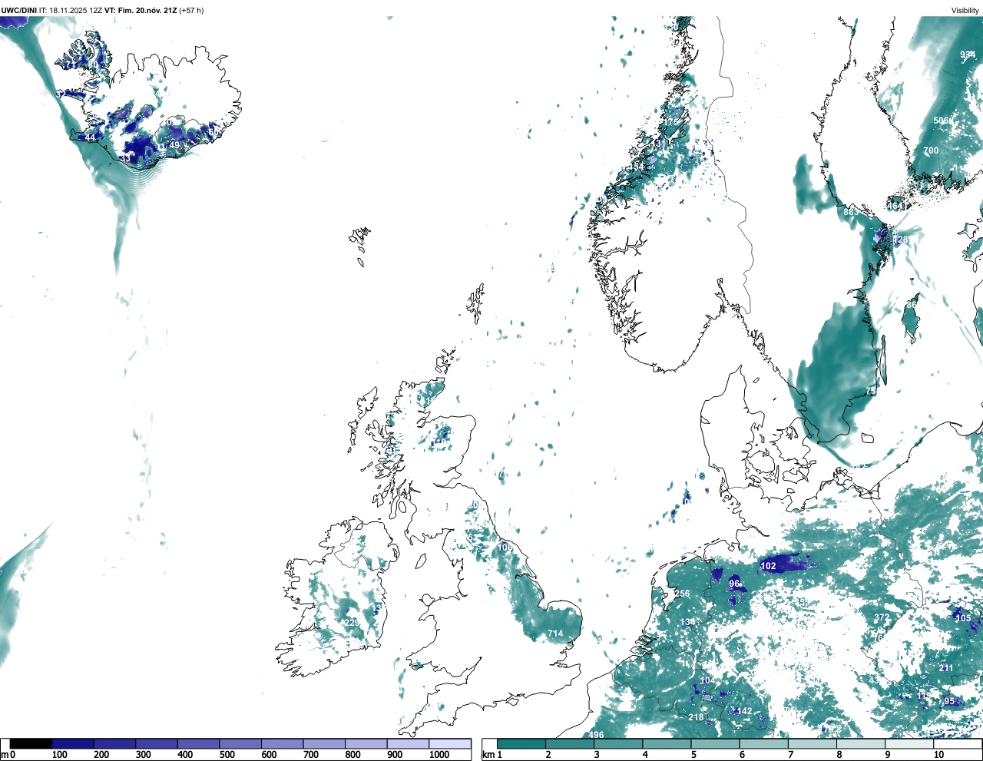Click the '(+57 h)' forecast offset text

[191, 10]
